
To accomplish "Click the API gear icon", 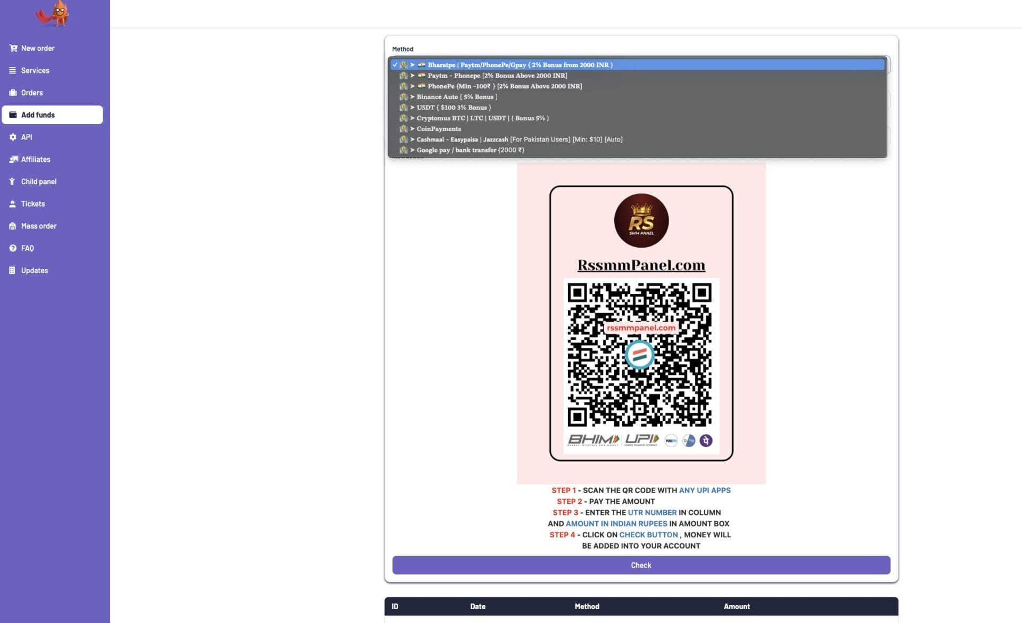I will (13, 137).
